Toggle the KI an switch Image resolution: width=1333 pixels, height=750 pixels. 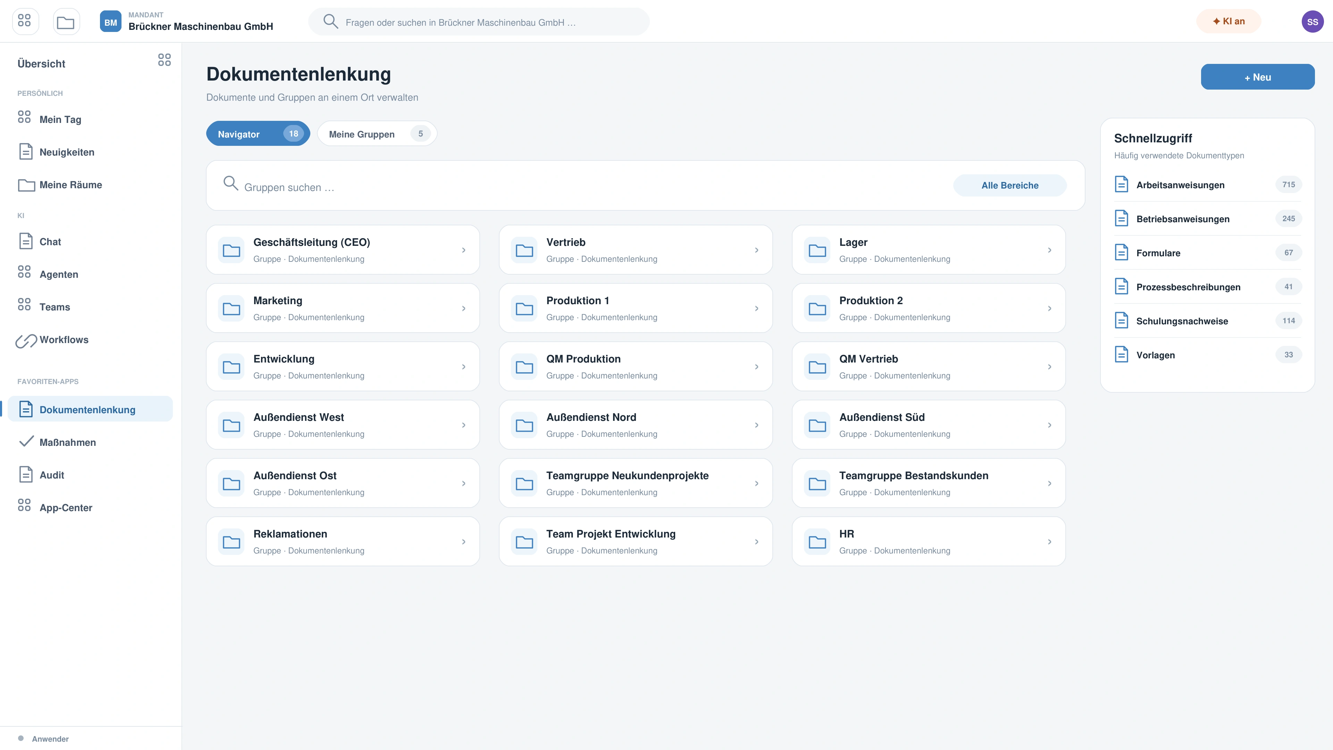(1229, 21)
